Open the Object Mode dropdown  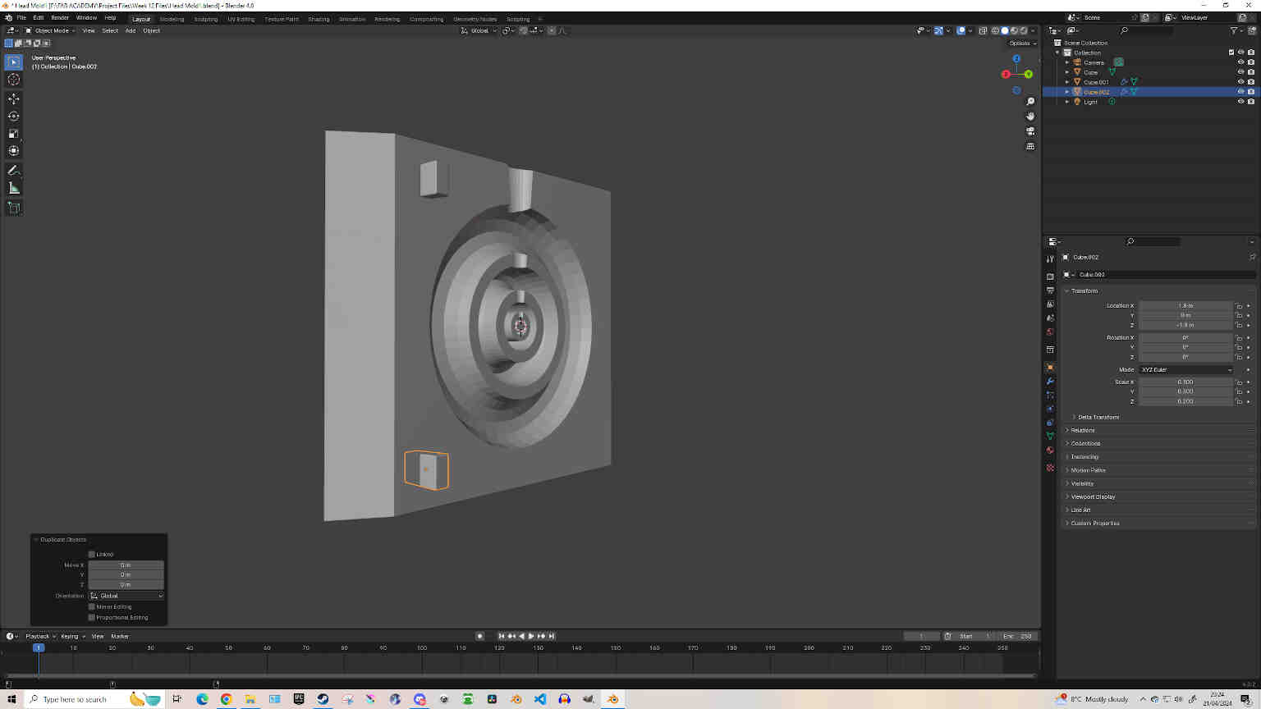point(50,30)
